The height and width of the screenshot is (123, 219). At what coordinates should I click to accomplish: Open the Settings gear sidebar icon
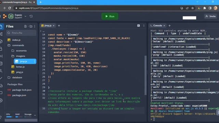pos(1,100)
